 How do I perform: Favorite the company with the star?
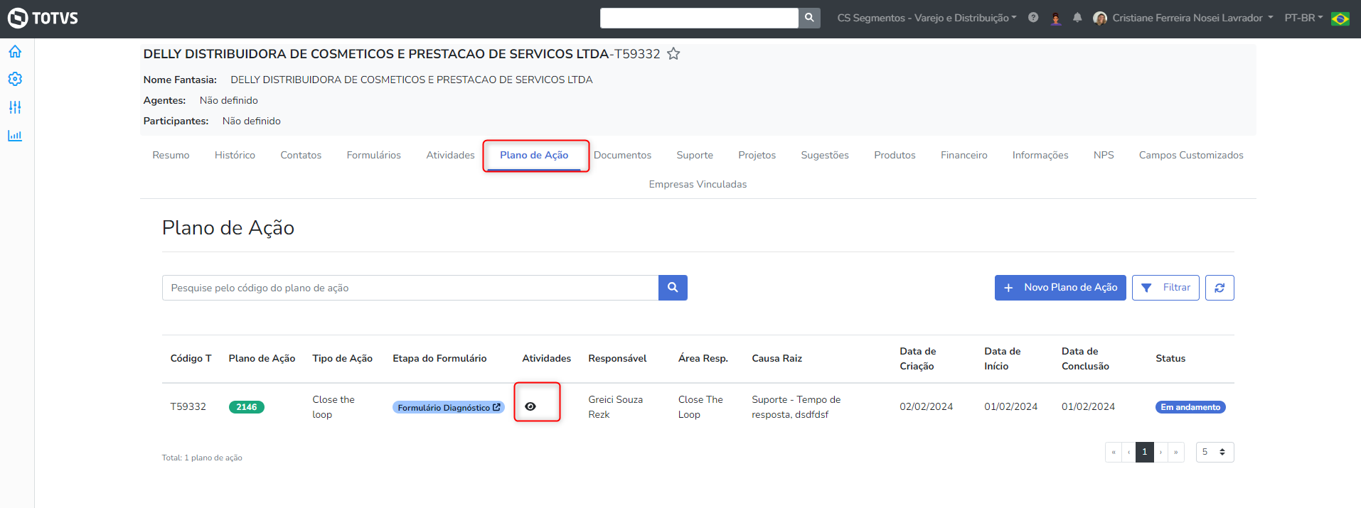673,54
